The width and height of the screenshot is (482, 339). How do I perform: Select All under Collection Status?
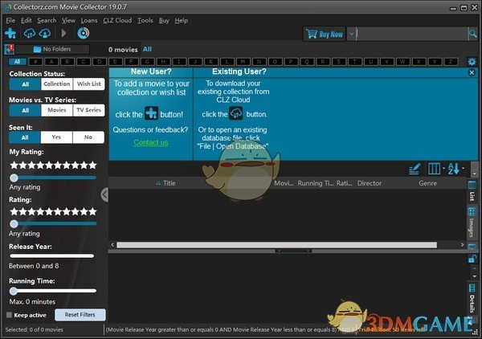pos(25,84)
